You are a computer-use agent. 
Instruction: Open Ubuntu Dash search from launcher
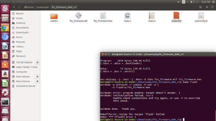point(5,9)
